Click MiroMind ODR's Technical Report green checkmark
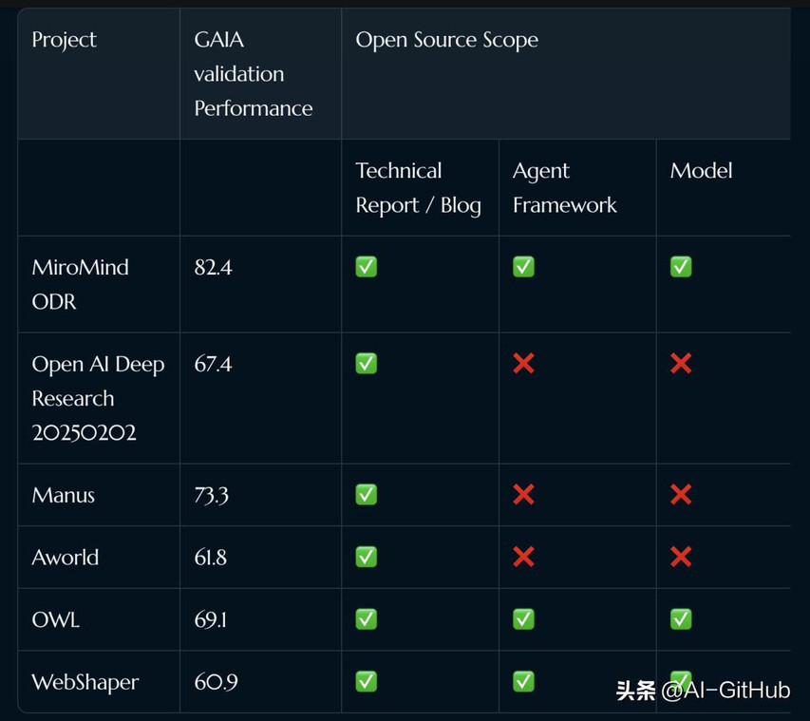The width and height of the screenshot is (810, 721). pyautogui.click(x=366, y=267)
